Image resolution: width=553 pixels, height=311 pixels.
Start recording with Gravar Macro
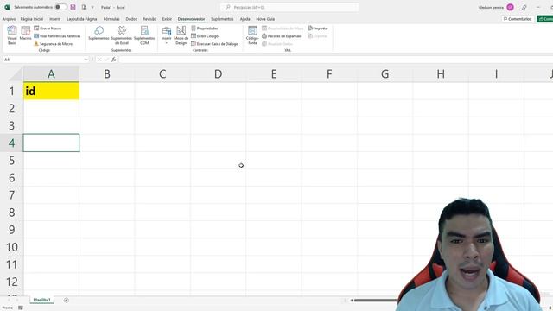pos(48,29)
